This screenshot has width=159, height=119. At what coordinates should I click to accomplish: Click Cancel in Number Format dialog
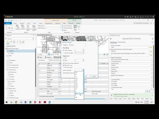point(94,76)
